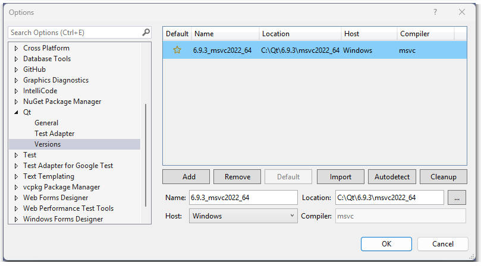
Task: Expand the NuGet Package Manager node
Action: coord(16,102)
